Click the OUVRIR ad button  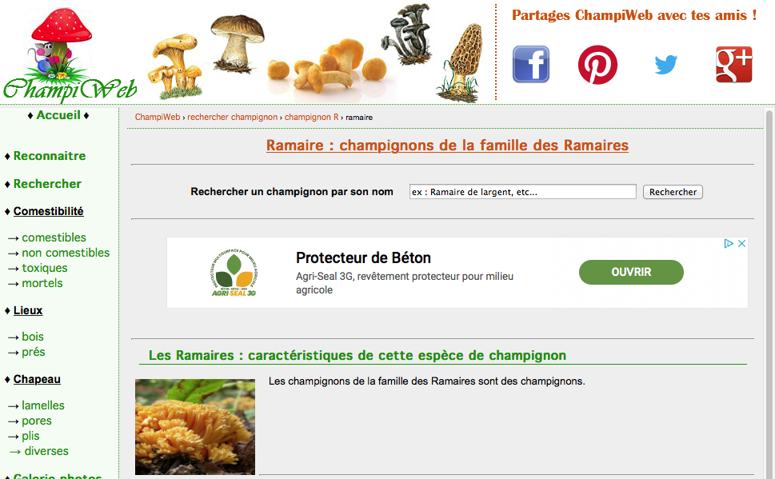(x=631, y=272)
